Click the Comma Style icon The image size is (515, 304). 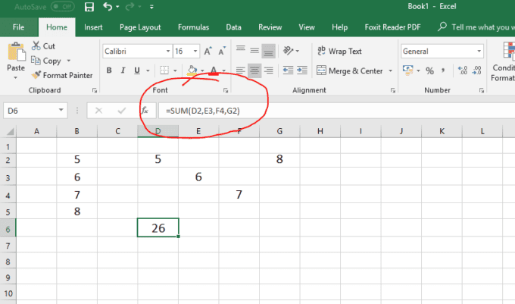click(443, 71)
